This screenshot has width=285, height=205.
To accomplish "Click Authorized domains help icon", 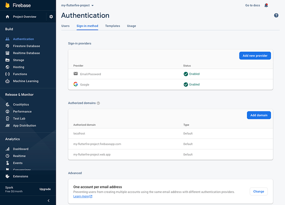I will click(98, 103).
